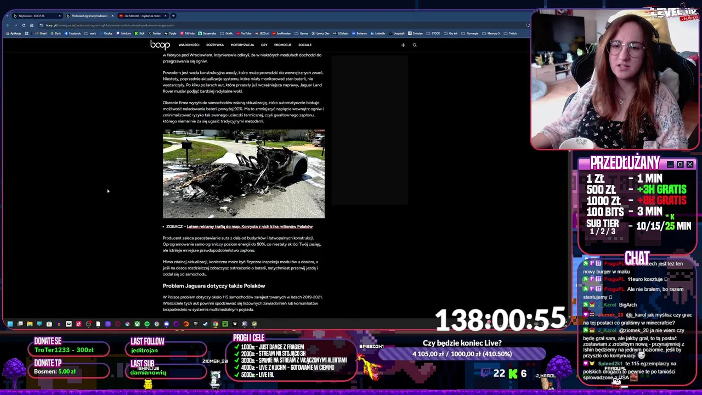Open the Windows Start menu
Image resolution: width=702 pixels, height=395 pixels.
coord(10,324)
